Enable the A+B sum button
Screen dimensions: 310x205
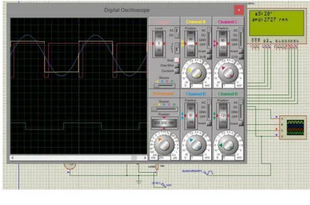point(209,57)
